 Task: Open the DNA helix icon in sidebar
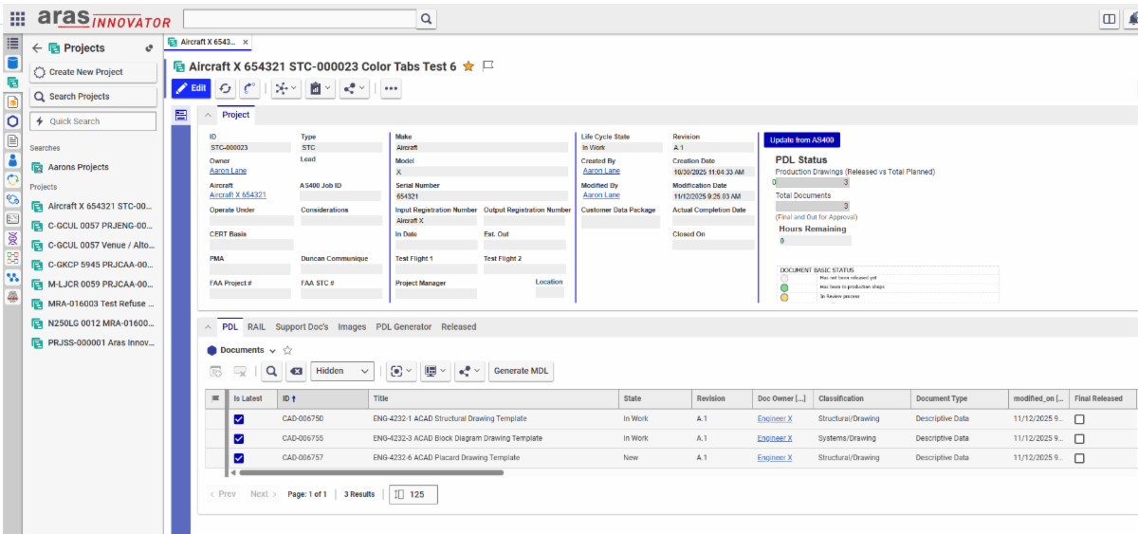[12, 238]
